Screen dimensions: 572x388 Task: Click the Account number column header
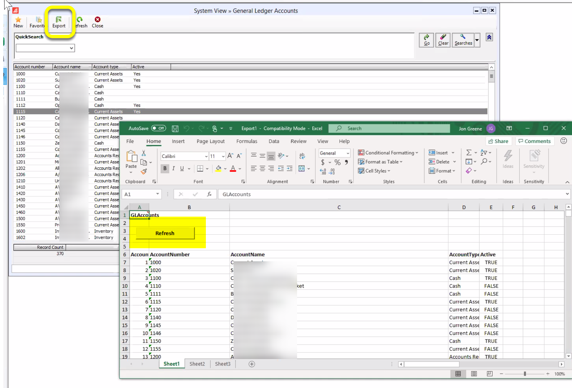coord(33,67)
